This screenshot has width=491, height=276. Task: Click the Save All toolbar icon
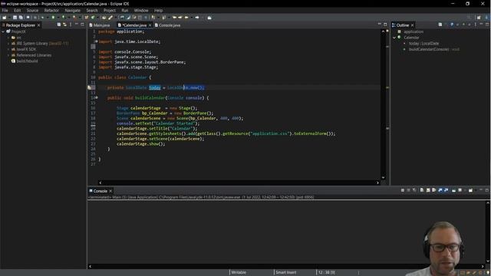21,18
